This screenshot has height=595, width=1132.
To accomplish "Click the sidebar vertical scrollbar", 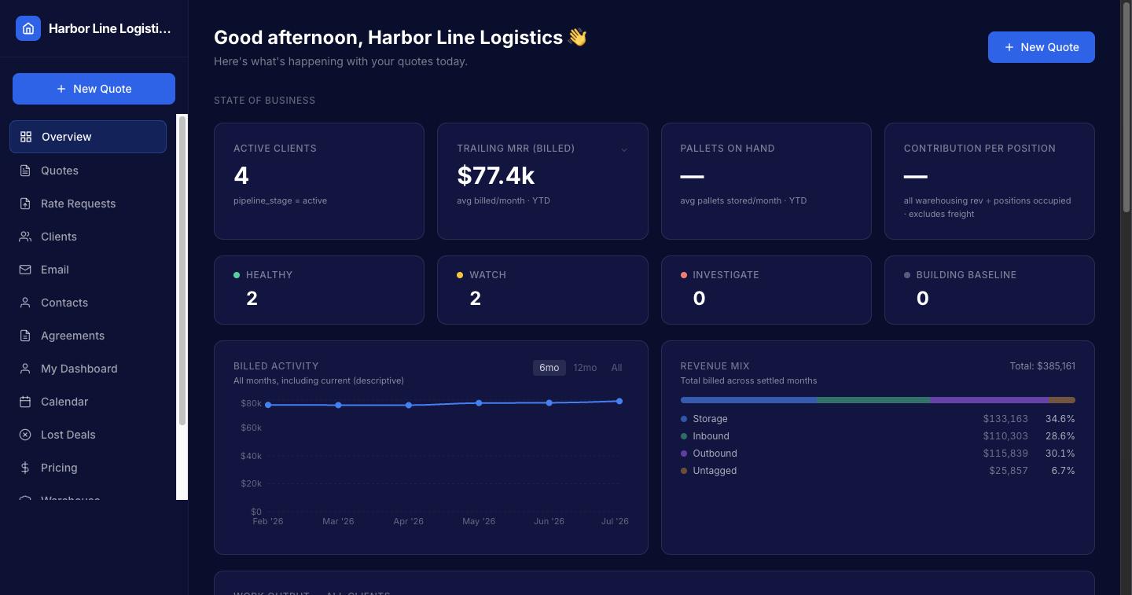I will (x=182, y=271).
